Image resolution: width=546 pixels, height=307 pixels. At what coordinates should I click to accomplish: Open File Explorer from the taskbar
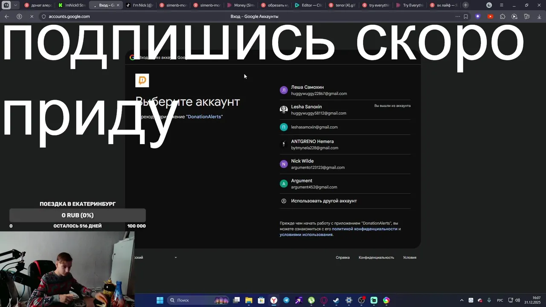pyautogui.click(x=249, y=300)
